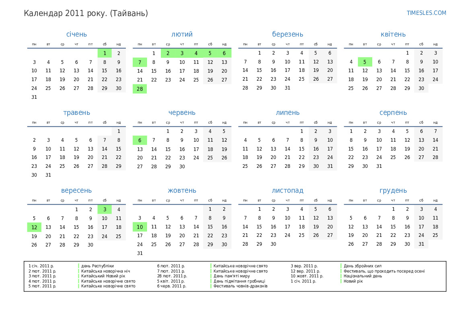Click highlighted June 6 cell
470x332 pixels.
(140, 141)
